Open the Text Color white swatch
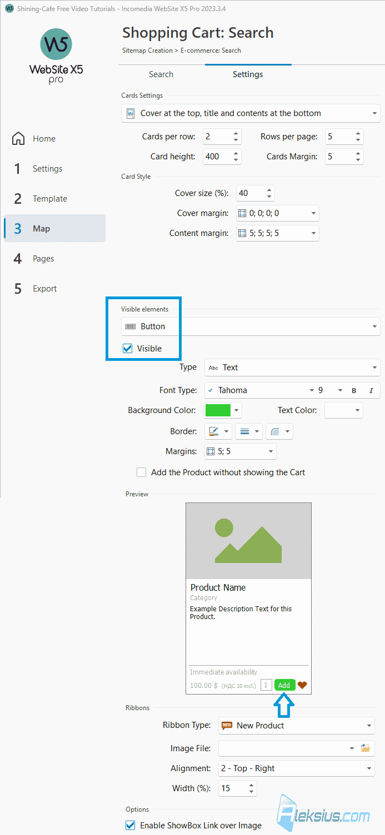Viewport: 385px width, 835px height. point(343,410)
